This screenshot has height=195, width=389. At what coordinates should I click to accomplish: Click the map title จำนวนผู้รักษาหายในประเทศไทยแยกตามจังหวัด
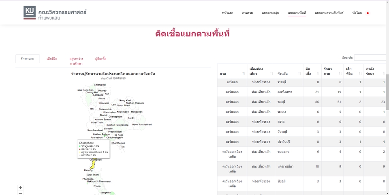113,74
